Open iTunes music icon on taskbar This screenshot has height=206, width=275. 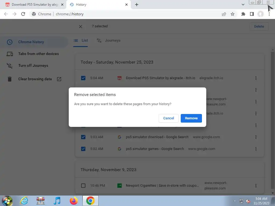pyautogui.click(x=57, y=201)
